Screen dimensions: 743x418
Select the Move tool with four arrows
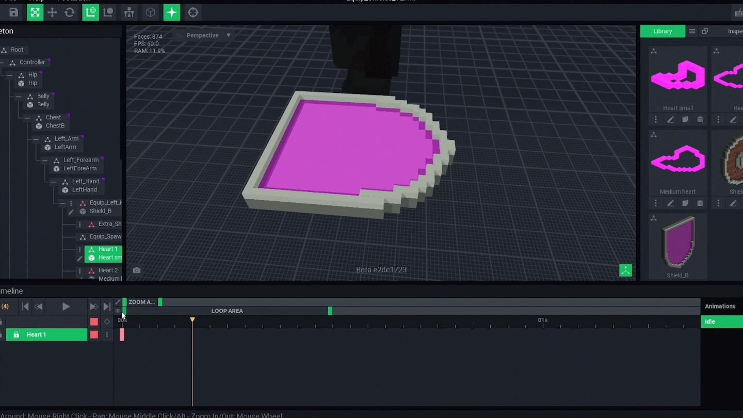tap(52, 12)
